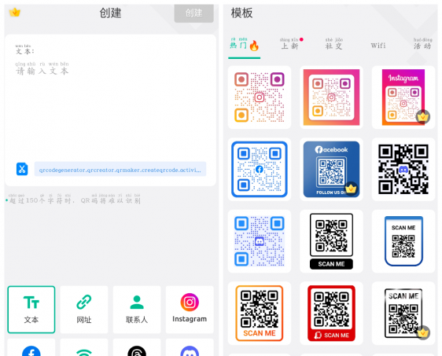Select the 联系人 contact type
Image resolution: width=442 pixels, height=356 pixels.
137,310
